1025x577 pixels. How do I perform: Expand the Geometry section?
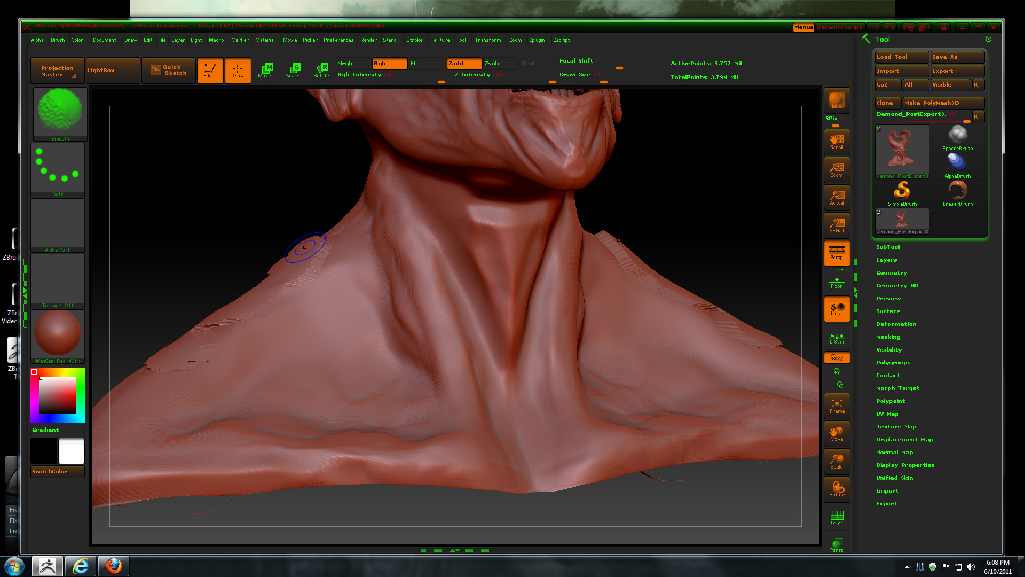pyautogui.click(x=891, y=273)
